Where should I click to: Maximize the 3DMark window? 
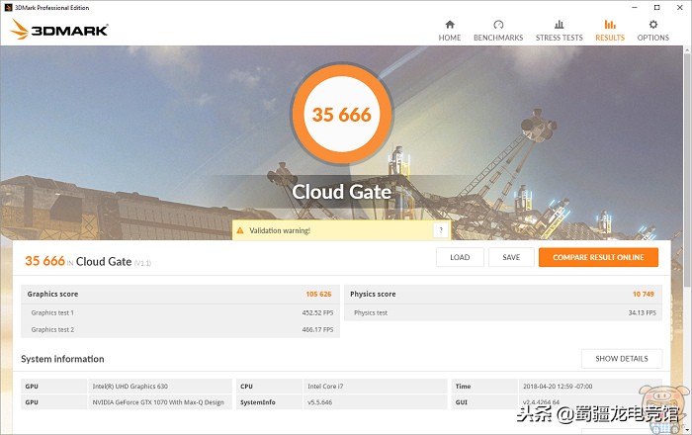pyautogui.click(x=656, y=8)
